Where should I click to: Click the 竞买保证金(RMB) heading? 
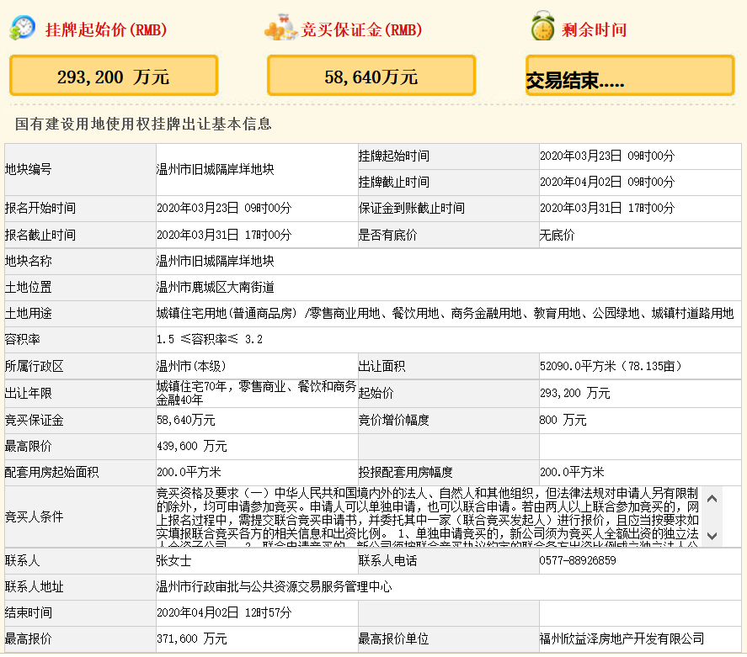click(361, 29)
